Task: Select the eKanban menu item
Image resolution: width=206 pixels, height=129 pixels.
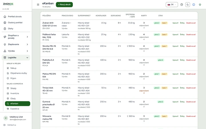Action: (17, 103)
